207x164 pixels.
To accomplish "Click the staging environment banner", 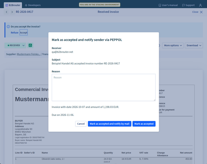I will click(100, 5).
